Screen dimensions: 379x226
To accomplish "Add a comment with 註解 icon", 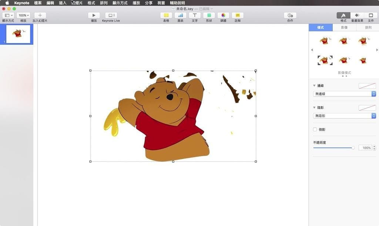I will tap(238, 15).
